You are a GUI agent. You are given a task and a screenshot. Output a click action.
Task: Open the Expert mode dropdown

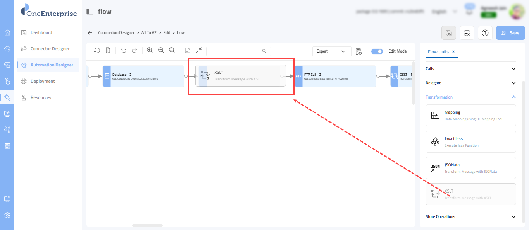(331, 51)
